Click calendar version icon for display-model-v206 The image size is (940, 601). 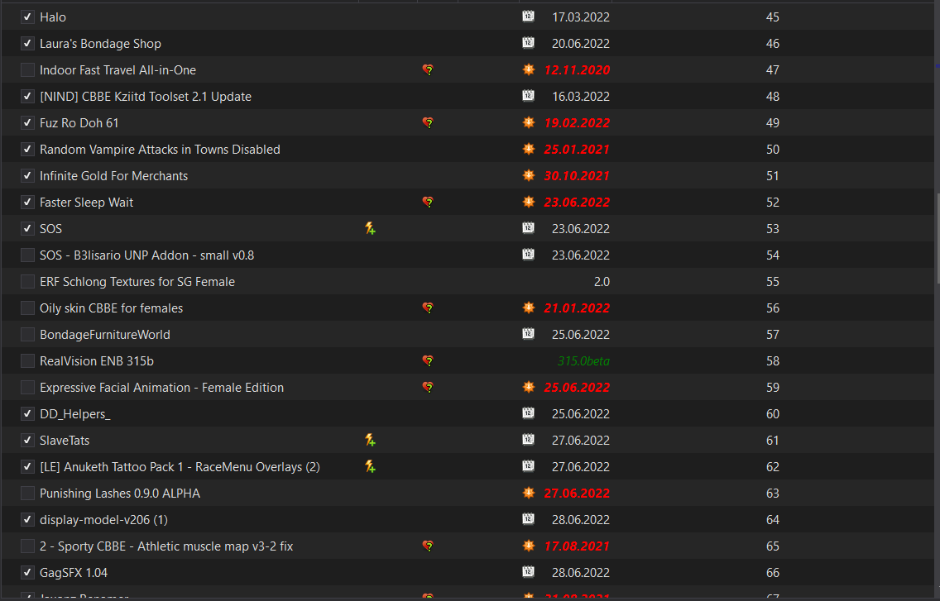click(528, 518)
